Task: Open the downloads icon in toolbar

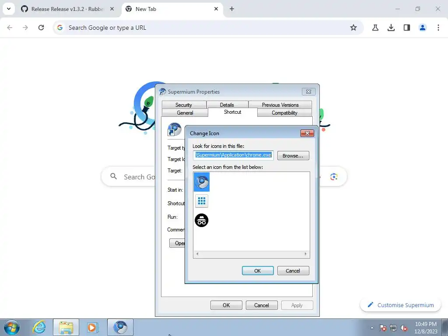Action: tap(391, 28)
